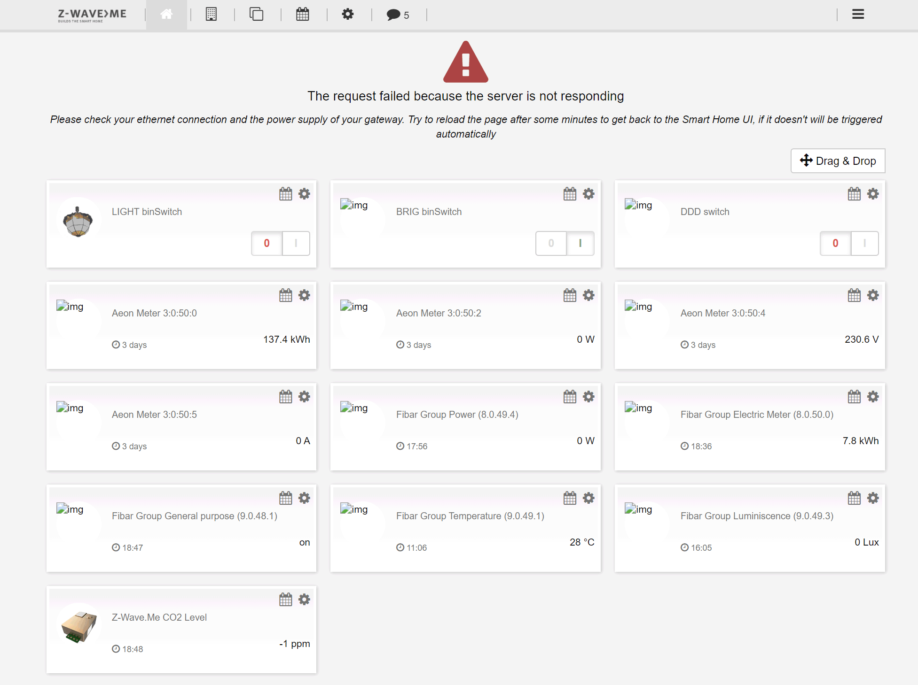Open history for Fibar Group Power
918x685 pixels.
(x=570, y=397)
